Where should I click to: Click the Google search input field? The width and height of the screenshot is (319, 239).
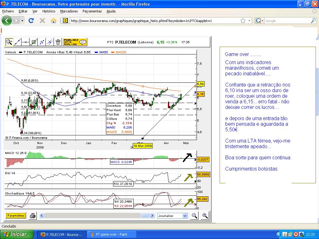(287, 21)
